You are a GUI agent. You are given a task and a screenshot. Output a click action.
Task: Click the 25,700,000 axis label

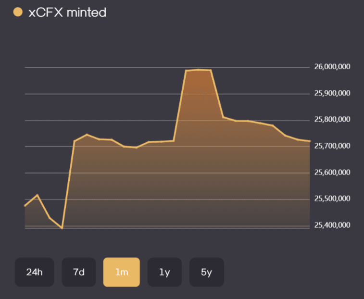(332, 146)
